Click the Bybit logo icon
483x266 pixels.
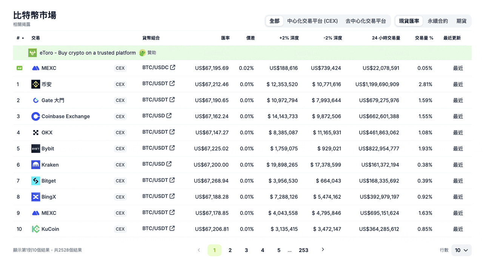pyautogui.click(x=35, y=149)
